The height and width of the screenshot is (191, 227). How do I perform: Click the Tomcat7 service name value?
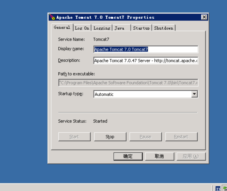click(x=101, y=39)
